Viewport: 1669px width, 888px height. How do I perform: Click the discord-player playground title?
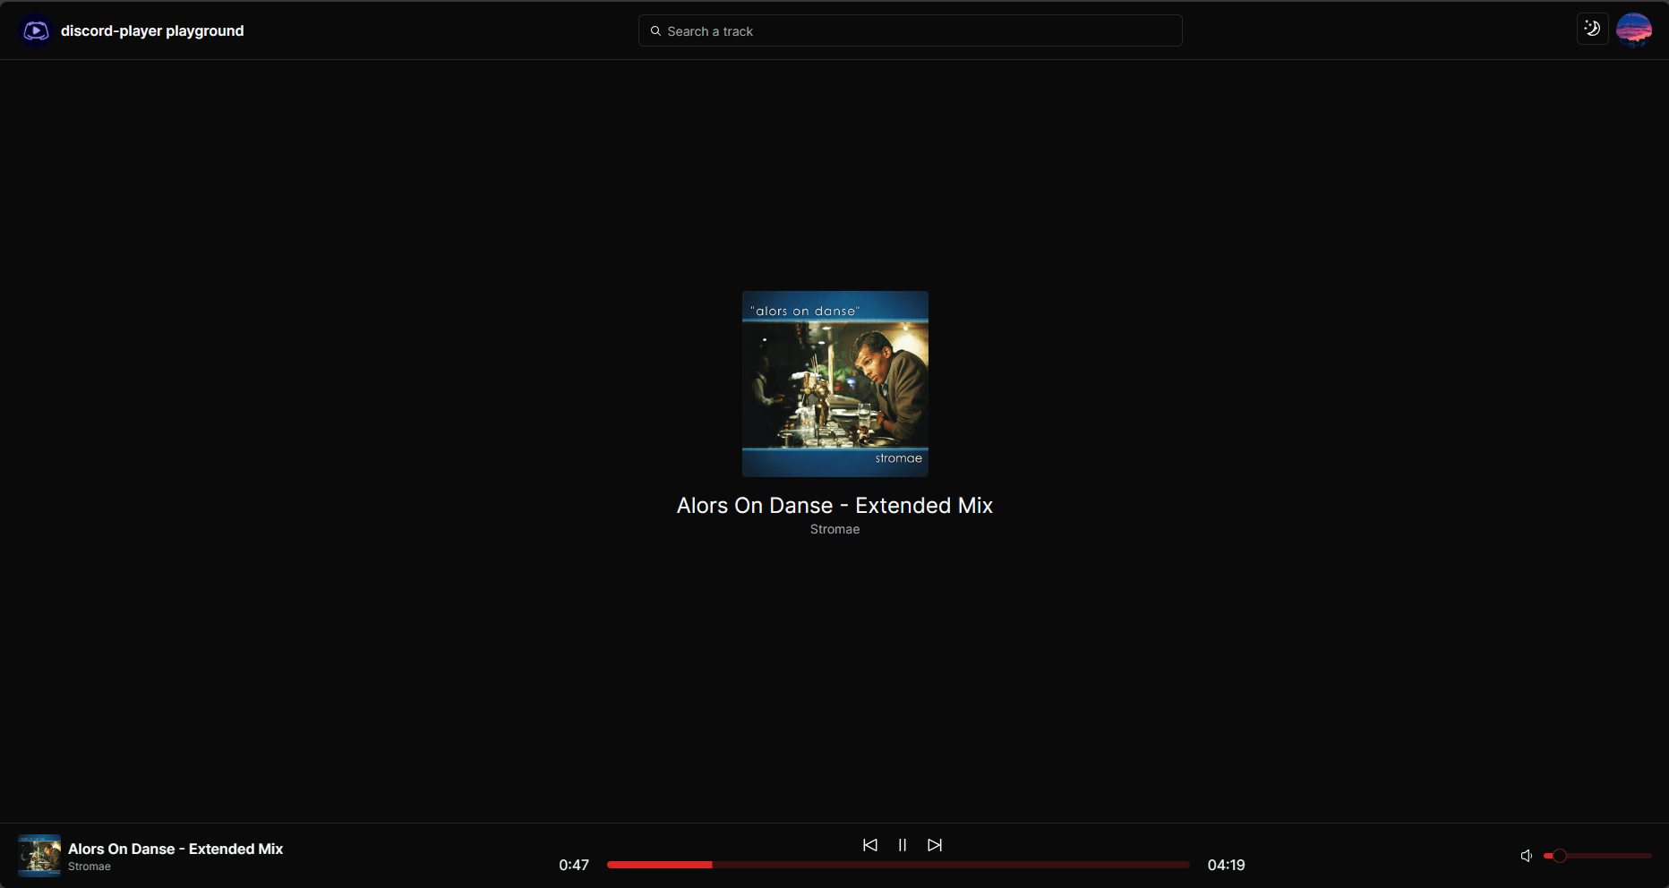pos(152,30)
